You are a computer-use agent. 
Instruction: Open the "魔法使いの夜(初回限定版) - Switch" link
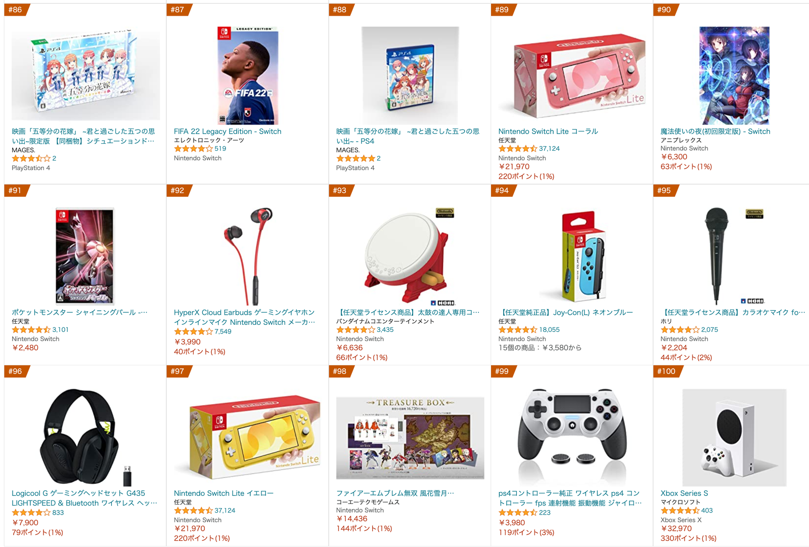pos(715,132)
